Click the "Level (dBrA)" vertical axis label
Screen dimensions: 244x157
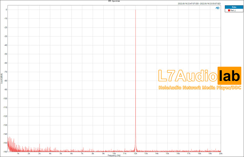pyautogui.click(x=2, y=78)
